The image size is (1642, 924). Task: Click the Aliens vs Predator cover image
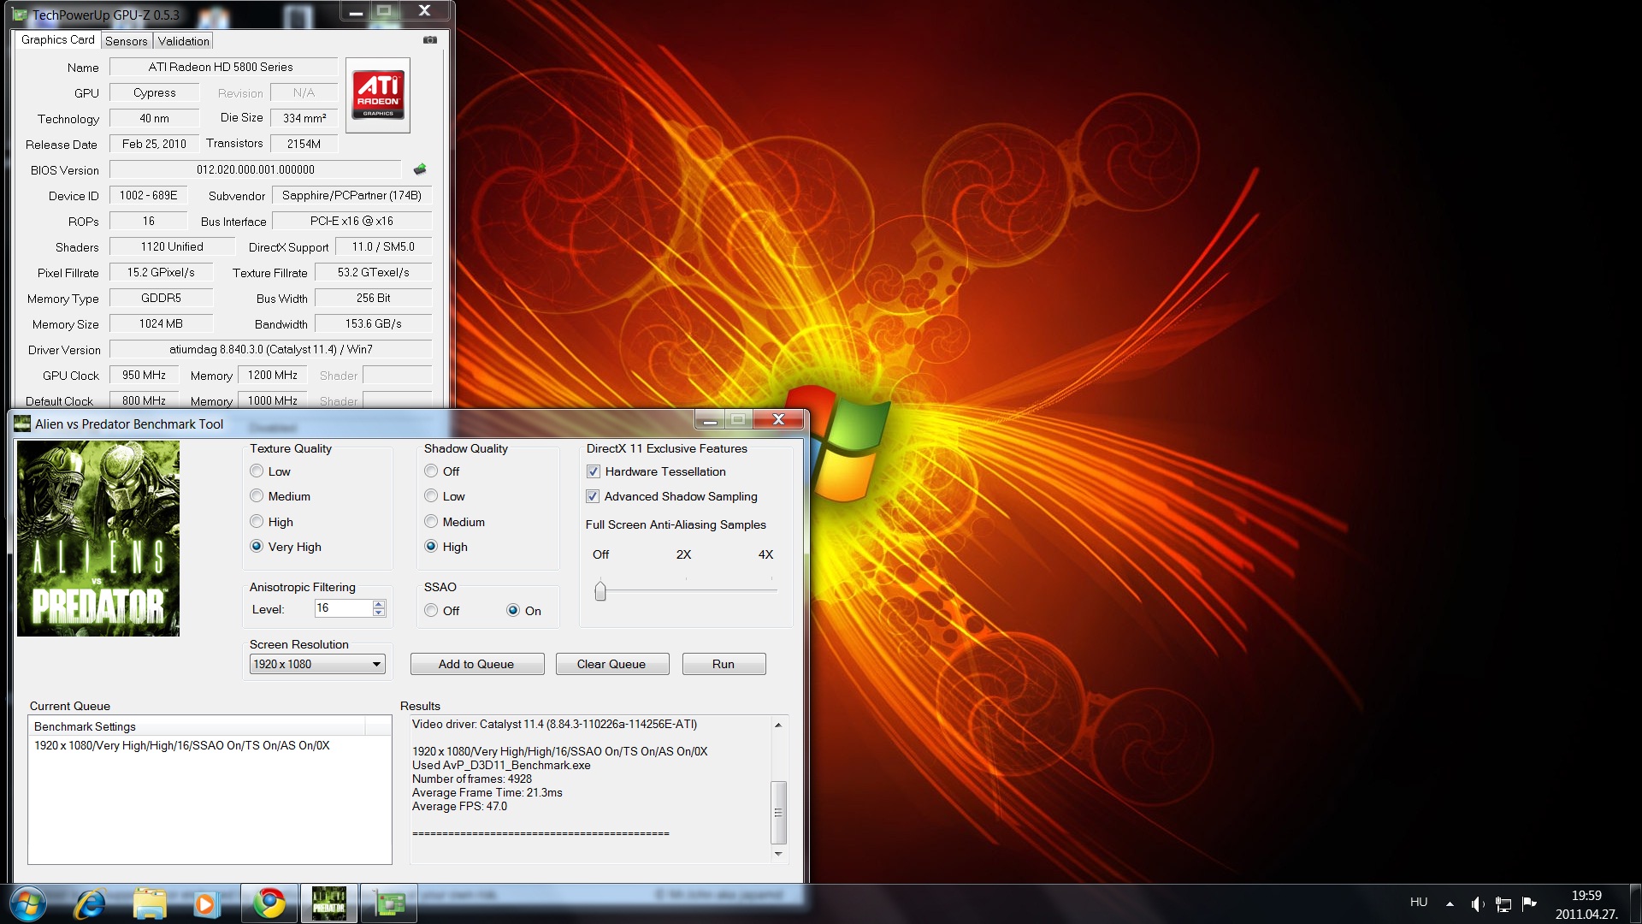[98, 538]
